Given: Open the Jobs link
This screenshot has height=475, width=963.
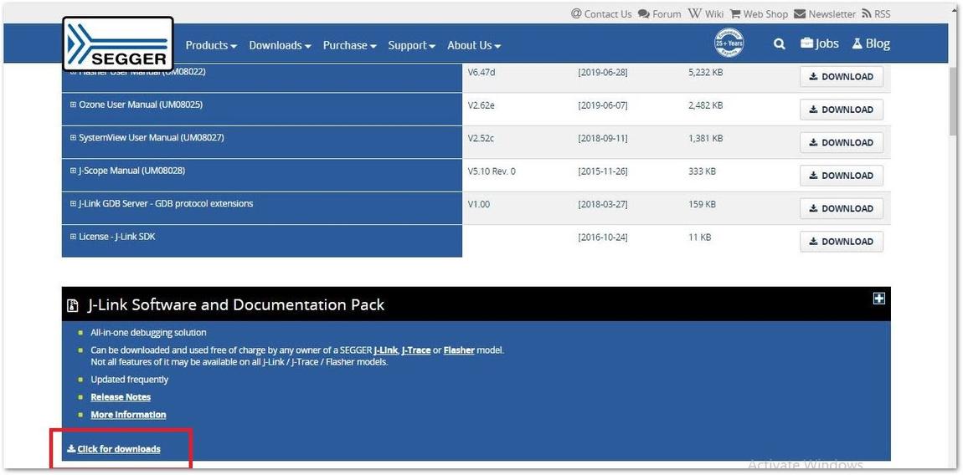Looking at the screenshot, I should point(819,43).
